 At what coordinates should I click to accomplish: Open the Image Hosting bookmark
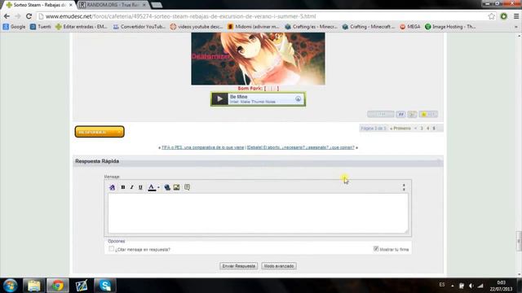[450, 27]
